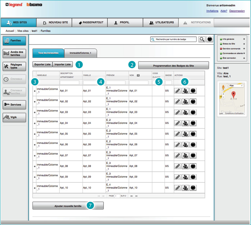Go to the next page of the table

pos(132,196)
